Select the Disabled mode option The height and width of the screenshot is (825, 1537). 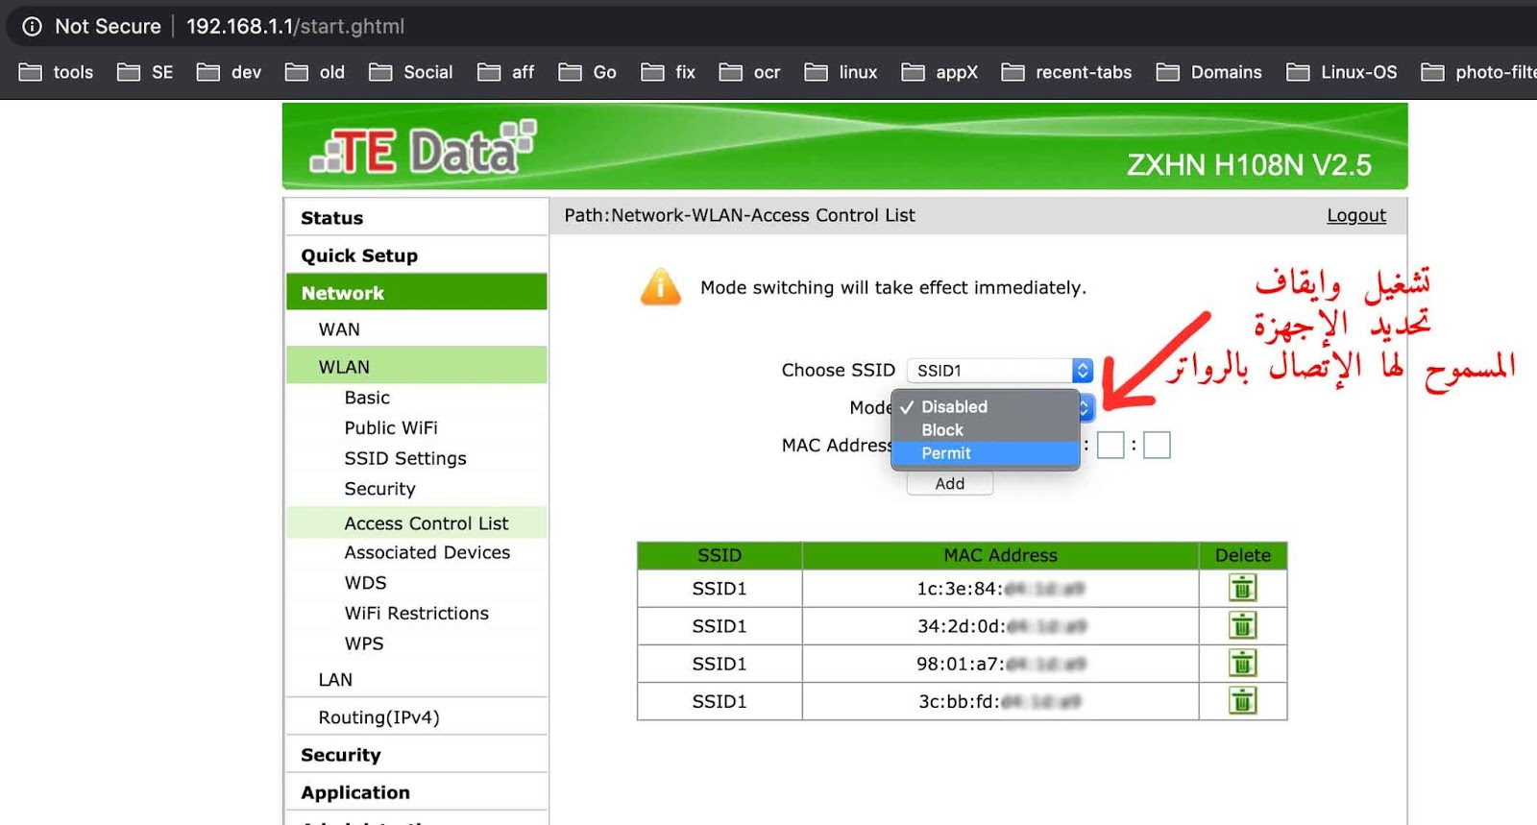point(954,407)
